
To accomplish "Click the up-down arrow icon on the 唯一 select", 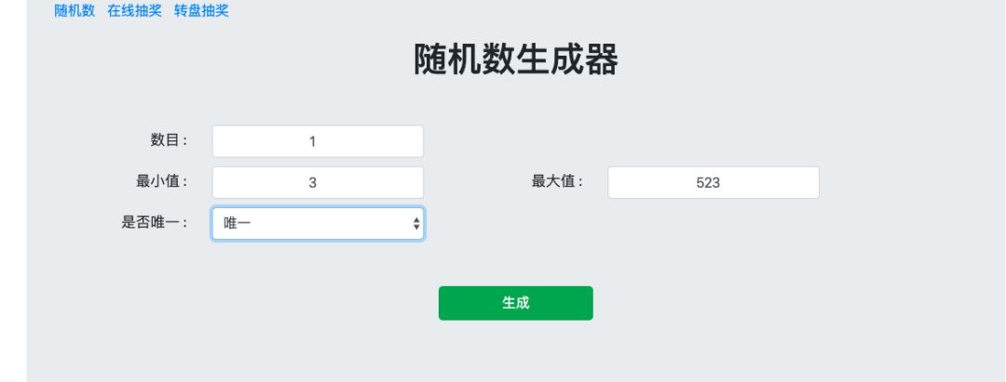I will pyautogui.click(x=416, y=223).
